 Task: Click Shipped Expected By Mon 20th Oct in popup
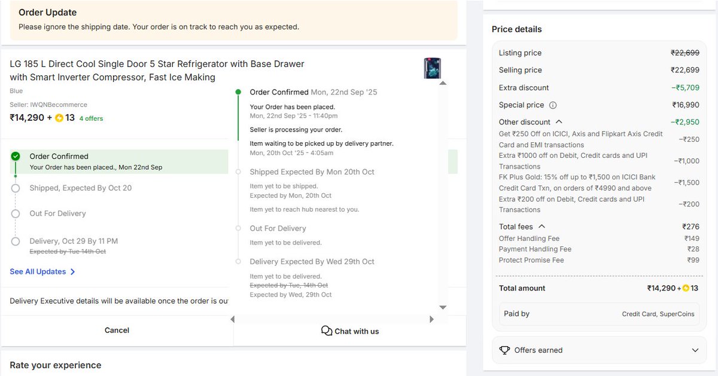pos(312,172)
